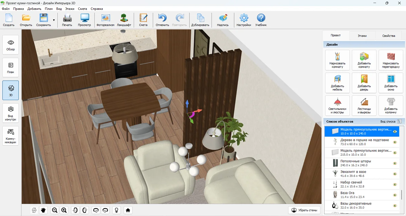406x216 pixels.
Task: Click the Лестницы и вырезы icon
Action: [364, 105]
